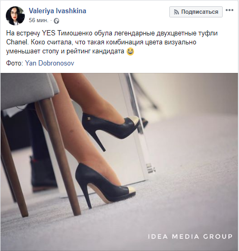Click the IDEA MEDIA GROUP watermark
Viewport: 239px width, 251px height.
pos(190,236)
